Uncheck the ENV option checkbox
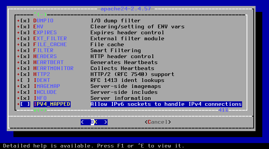 pos(25,27)
